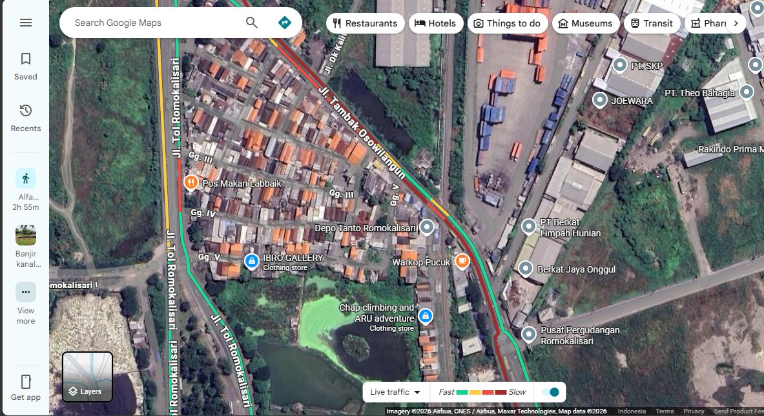Click the Get app phone icon

click(26, 381)
